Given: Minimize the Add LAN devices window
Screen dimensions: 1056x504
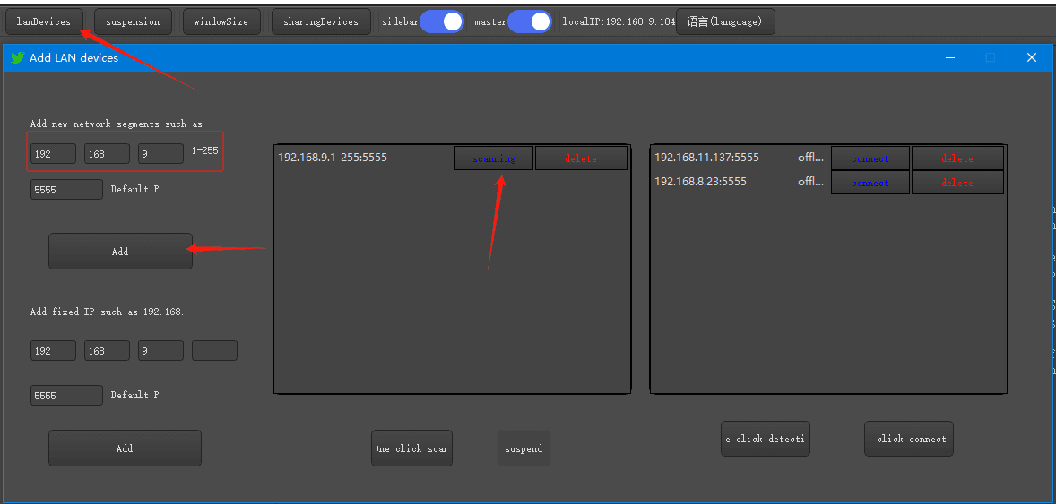Looking at the screenshot, I should 950,58.
